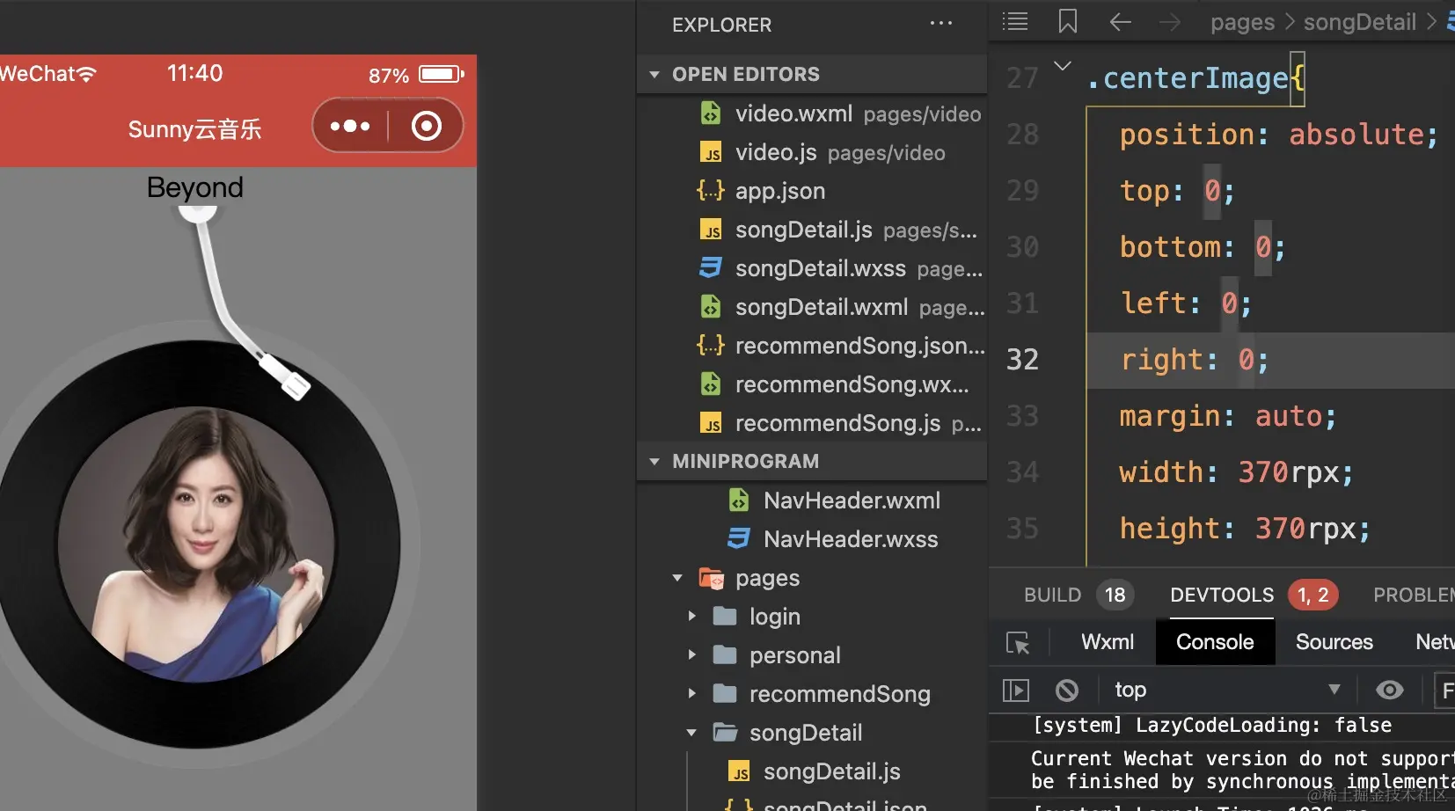
Task: Click the songDetail.wxss stylesheet icon
Action: click(x=710, y=267)
